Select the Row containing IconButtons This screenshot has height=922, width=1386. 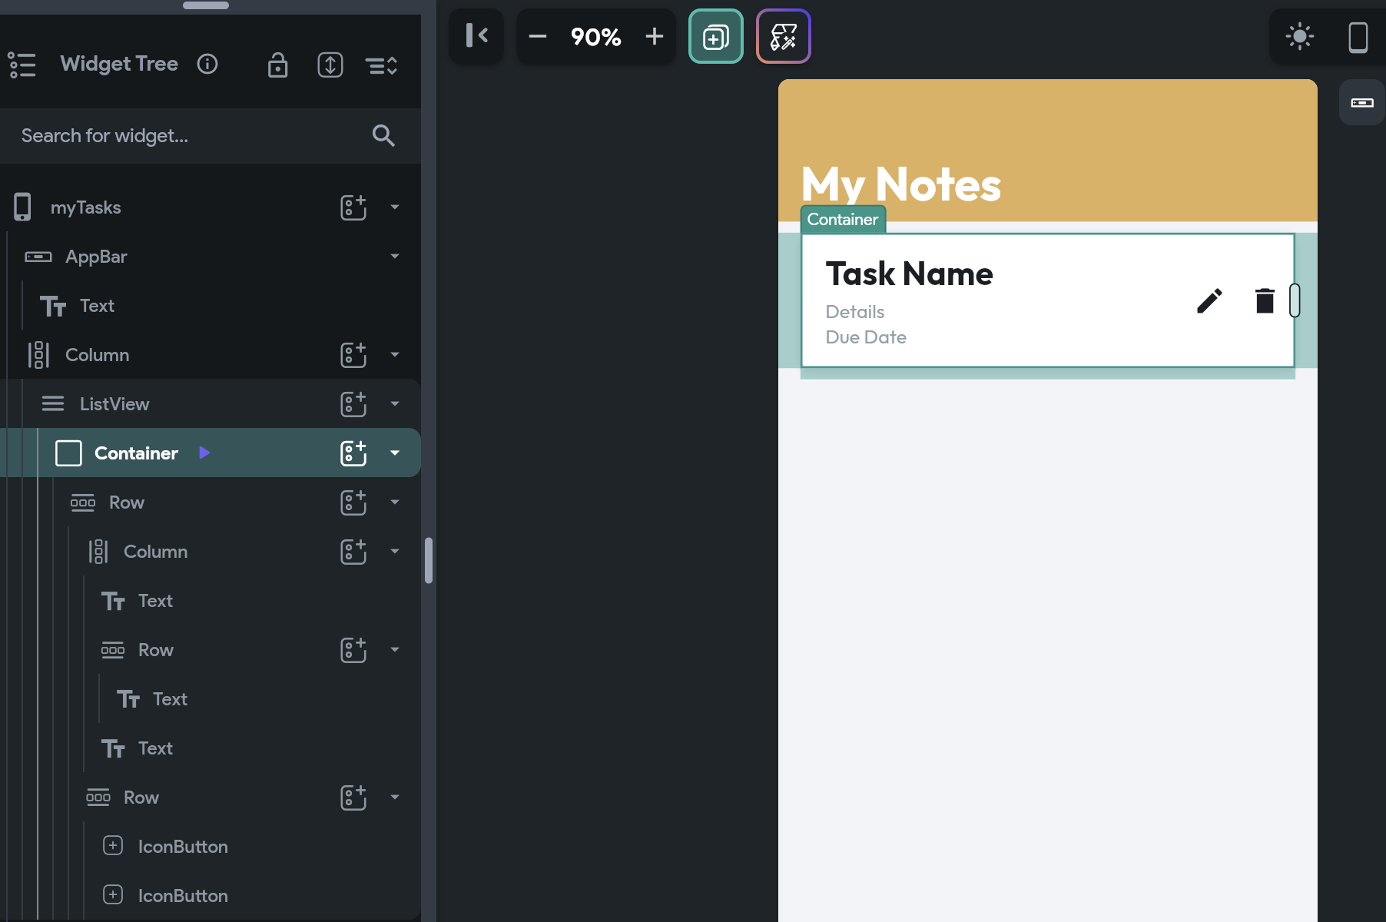[x=211, y=797]
